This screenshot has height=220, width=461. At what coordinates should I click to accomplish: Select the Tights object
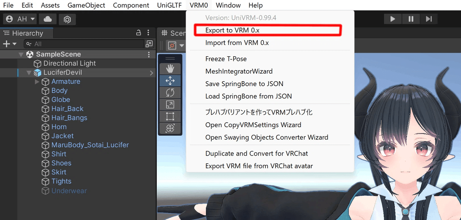[61, 181]
